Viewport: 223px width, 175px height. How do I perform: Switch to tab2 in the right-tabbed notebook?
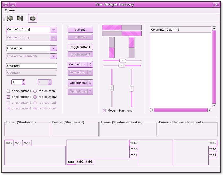click(213, 149)
